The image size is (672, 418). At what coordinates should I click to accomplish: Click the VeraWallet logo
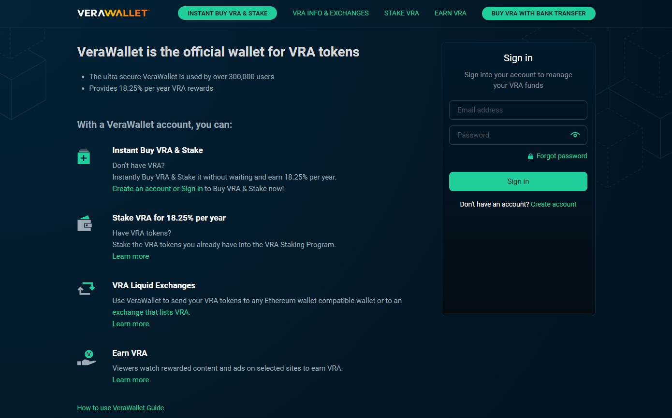pos(114,13)
